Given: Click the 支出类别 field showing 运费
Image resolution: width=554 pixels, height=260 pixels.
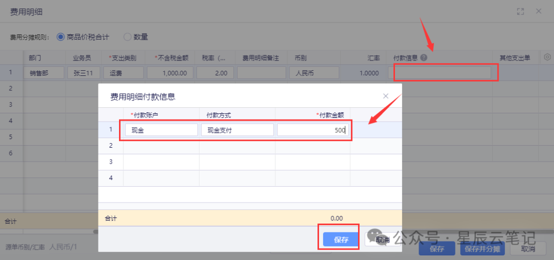Looking at the screenshot, I should (x=123, y=73).
